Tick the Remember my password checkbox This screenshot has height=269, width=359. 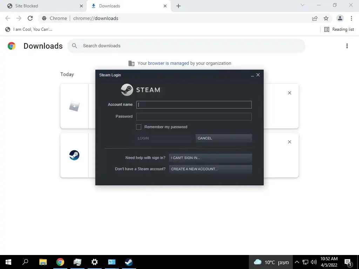[x=138, y=127]
